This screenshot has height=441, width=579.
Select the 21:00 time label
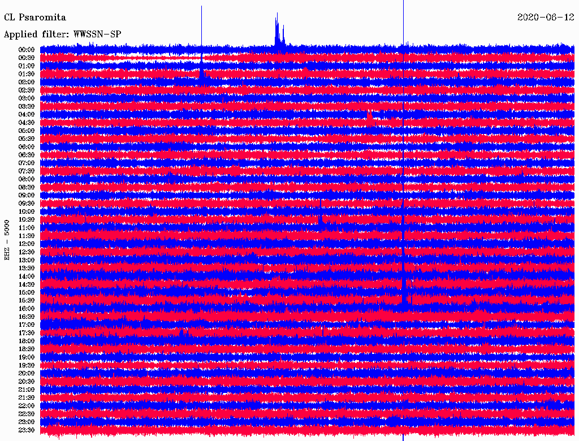coord(27,390)
